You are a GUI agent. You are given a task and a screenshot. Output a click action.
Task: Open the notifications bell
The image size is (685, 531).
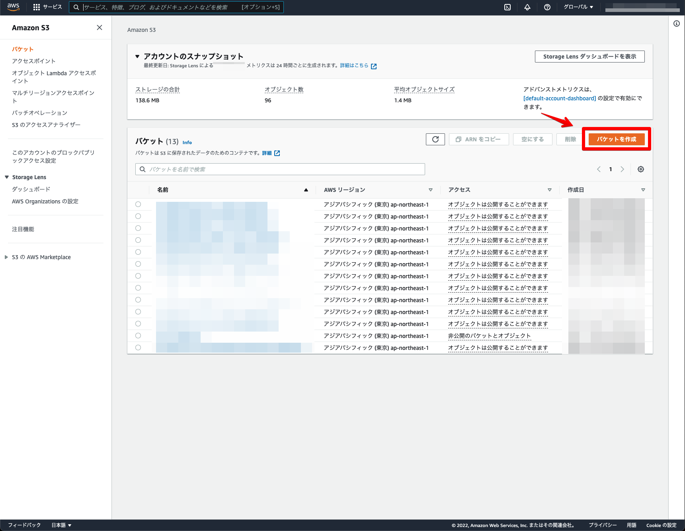coord(527,7)
